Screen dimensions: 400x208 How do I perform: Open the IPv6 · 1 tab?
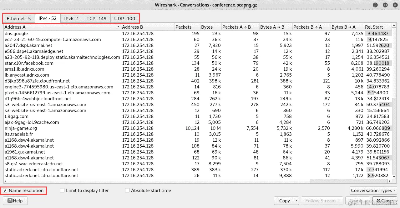(72, 18)
